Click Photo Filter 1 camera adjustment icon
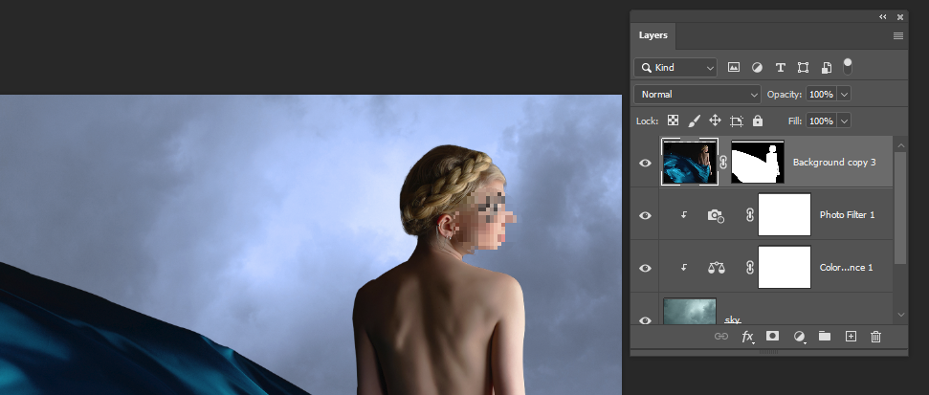929x395 pixels. point(716,215)
